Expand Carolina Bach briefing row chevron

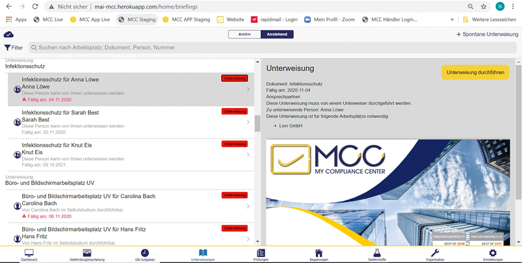point(248,206)
